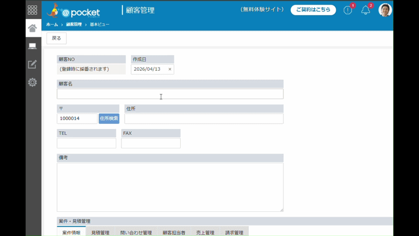Click the (無料体験サイト) text

[262, 9]
